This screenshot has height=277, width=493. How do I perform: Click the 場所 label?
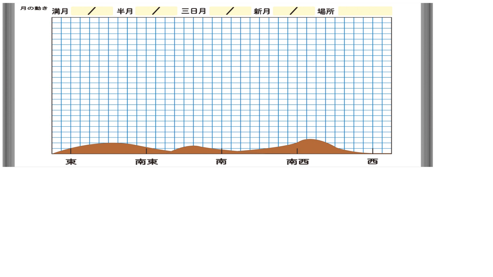point(326,12)
